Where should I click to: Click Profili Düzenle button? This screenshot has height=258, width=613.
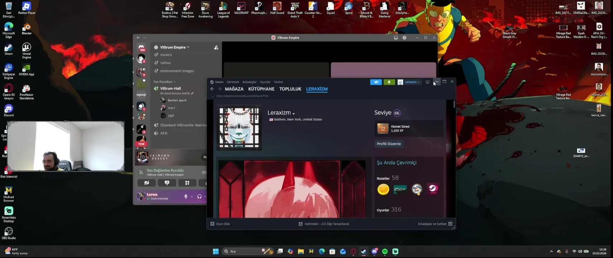click(x=389, y=144)
